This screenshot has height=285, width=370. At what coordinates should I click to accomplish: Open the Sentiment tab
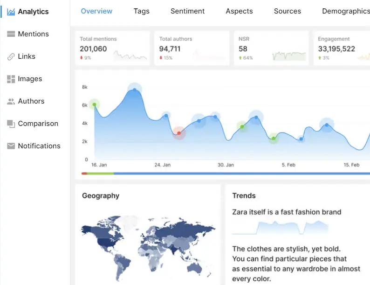click(186, 11)
